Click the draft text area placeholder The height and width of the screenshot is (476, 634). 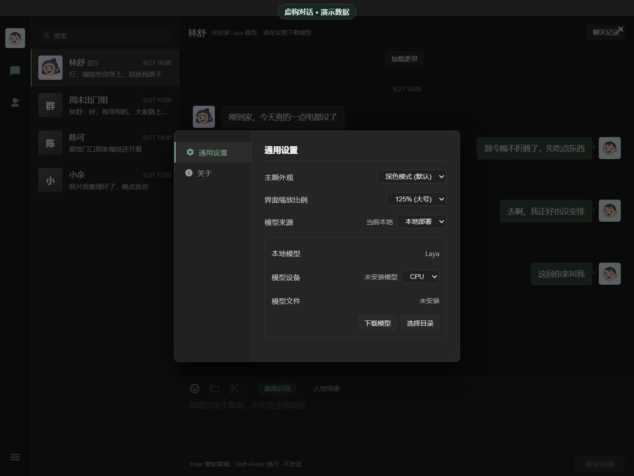pyautogui.click(x=247, y=405)
